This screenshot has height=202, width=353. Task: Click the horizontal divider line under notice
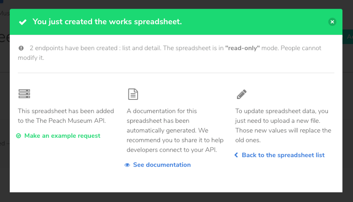[176, 73]
